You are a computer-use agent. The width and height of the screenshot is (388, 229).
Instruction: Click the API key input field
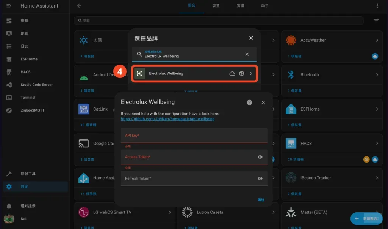[194, 136]
